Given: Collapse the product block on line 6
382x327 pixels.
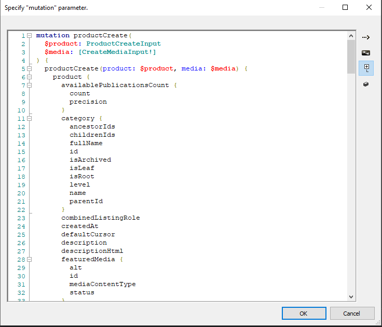Looking at the screenshot, I should (30, 77).
